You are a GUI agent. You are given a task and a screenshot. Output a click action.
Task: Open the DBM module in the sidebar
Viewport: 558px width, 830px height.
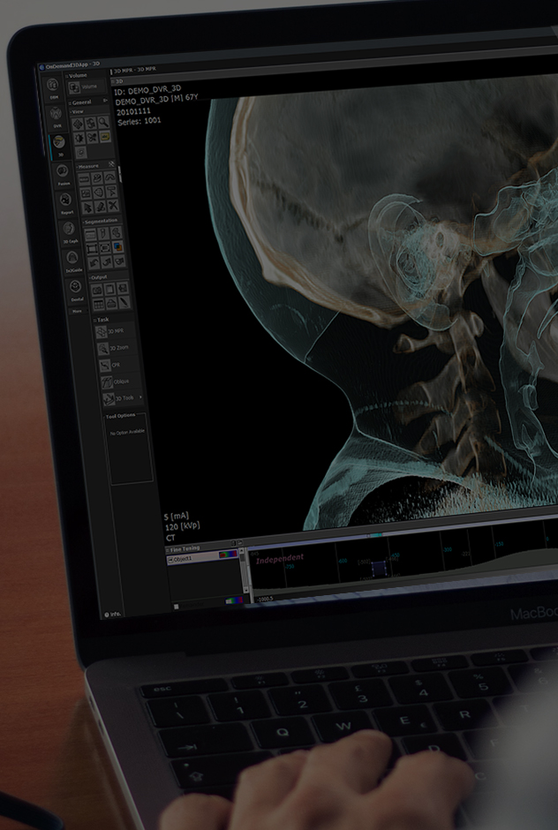(52, 88)
